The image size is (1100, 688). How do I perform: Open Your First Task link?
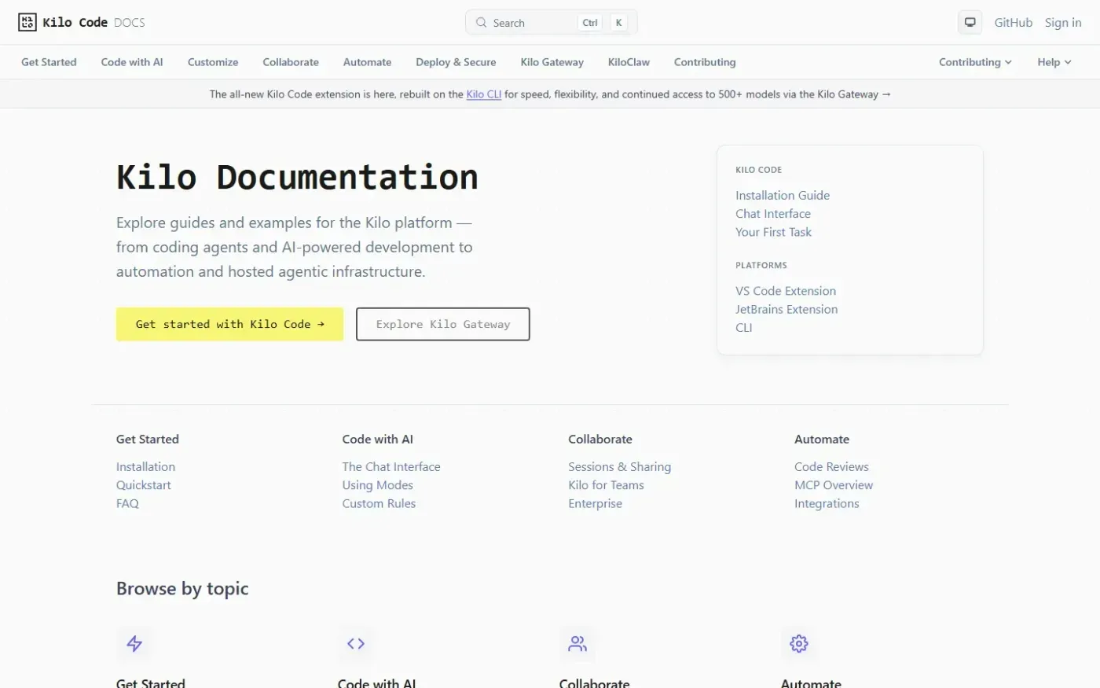pyautogui.click(x=774, y=232)
